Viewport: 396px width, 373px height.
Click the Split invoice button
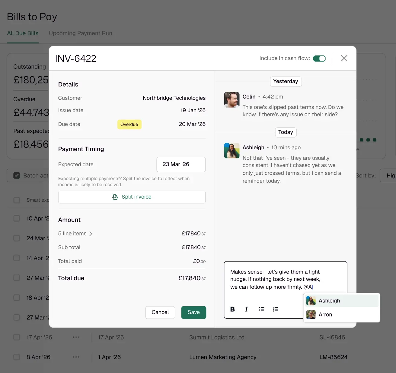(132, 197)
